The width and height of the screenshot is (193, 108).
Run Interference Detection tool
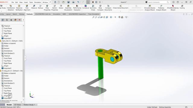(x=11, y=8)
